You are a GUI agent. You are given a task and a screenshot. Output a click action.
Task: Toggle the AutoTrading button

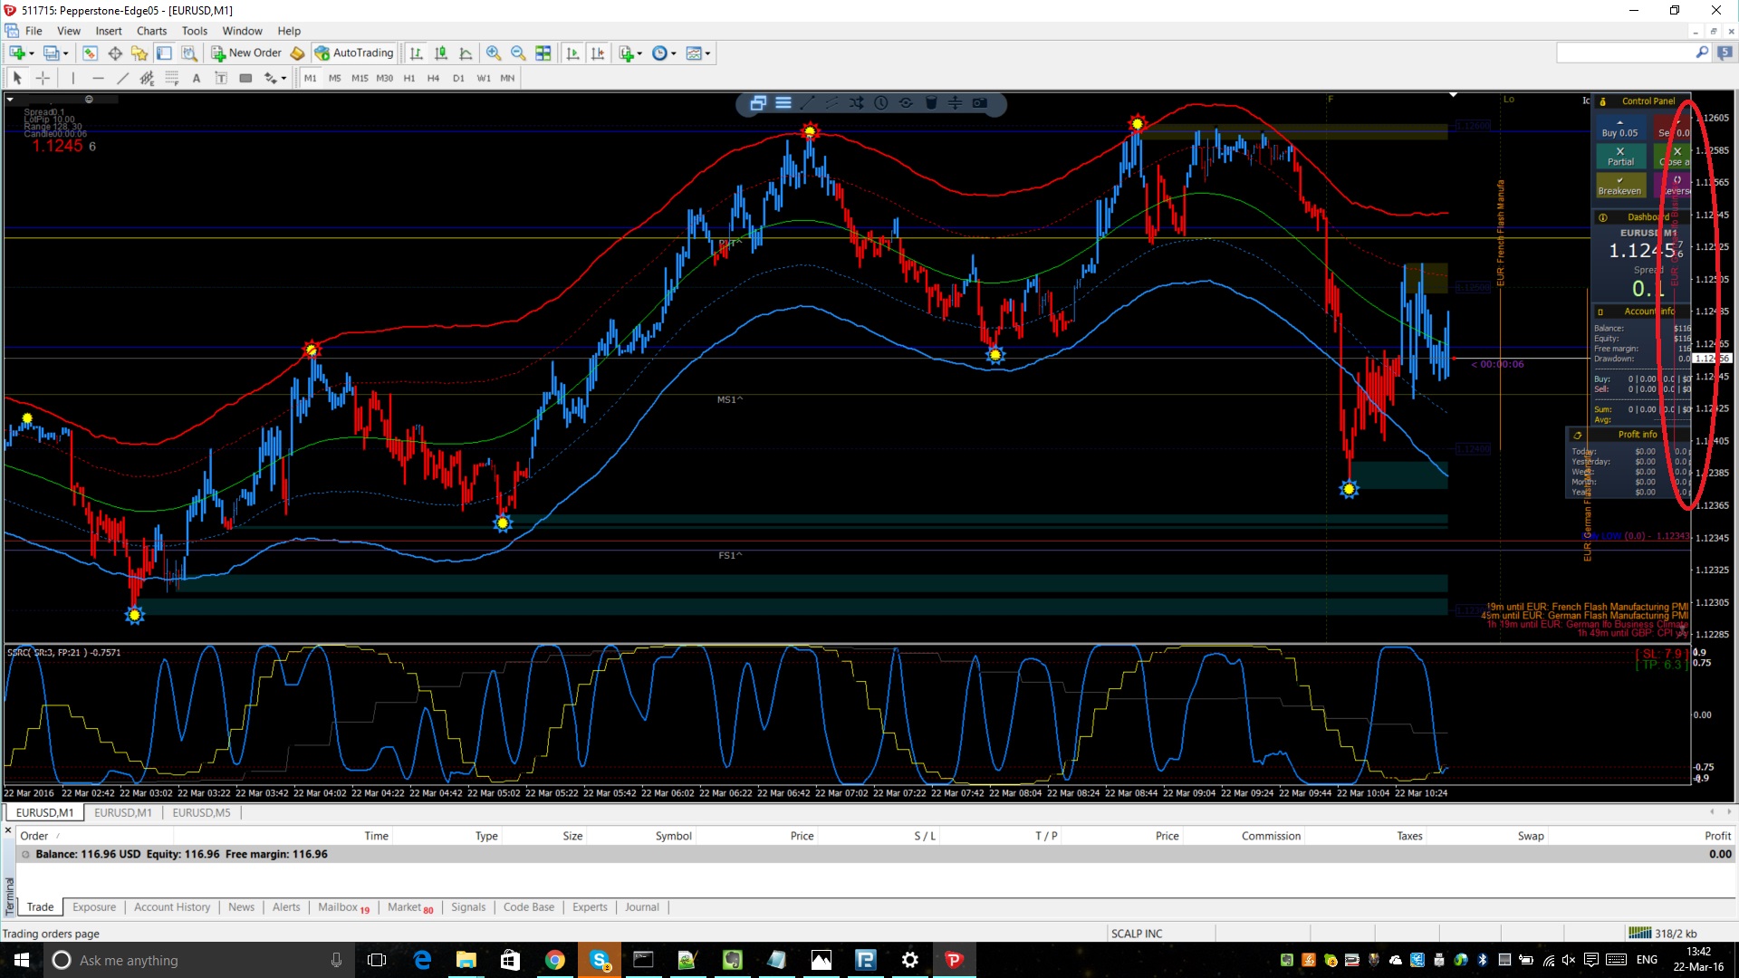click(355, 53)
